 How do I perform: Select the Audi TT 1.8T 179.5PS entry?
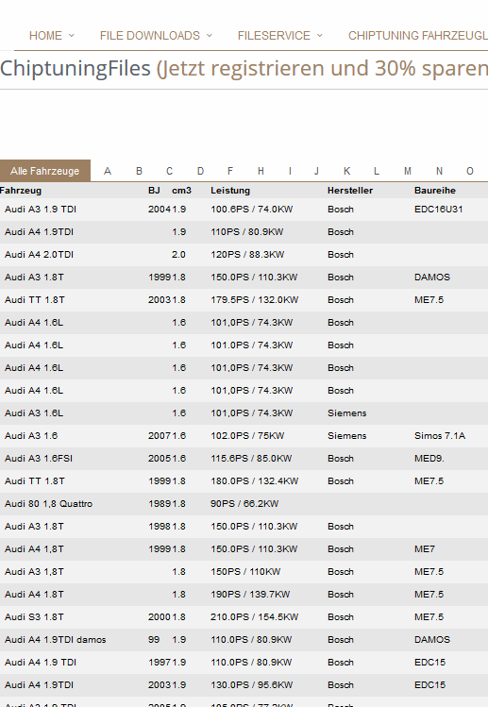click(x=244, y=300)
